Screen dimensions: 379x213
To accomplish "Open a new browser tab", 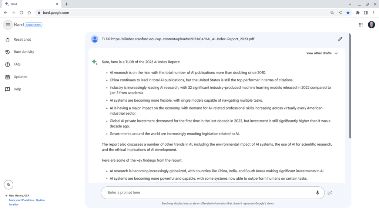I will coord(66,4).
